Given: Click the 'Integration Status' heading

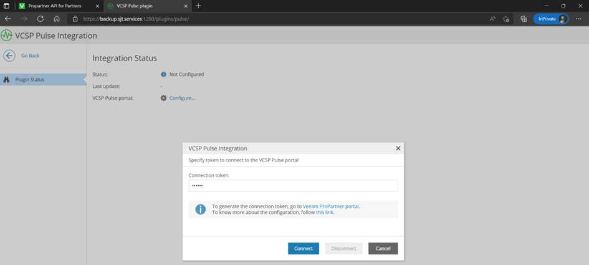Looking at the screenshot, I should (x=124, y=58).
